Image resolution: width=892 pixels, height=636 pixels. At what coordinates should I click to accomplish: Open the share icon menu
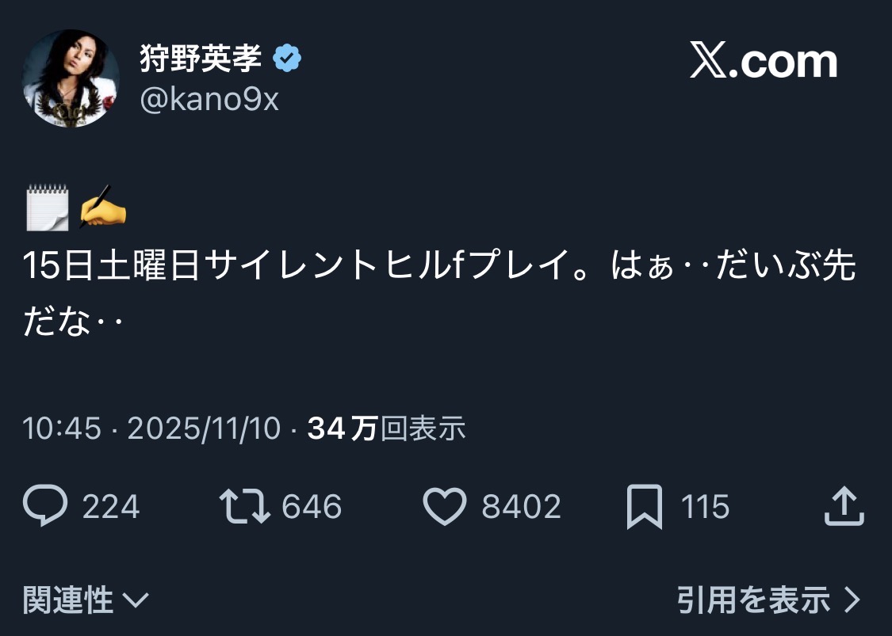coord(844,507)
